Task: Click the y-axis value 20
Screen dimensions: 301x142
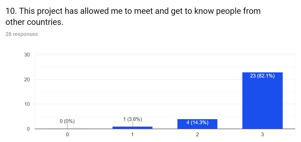Action: 27,79
